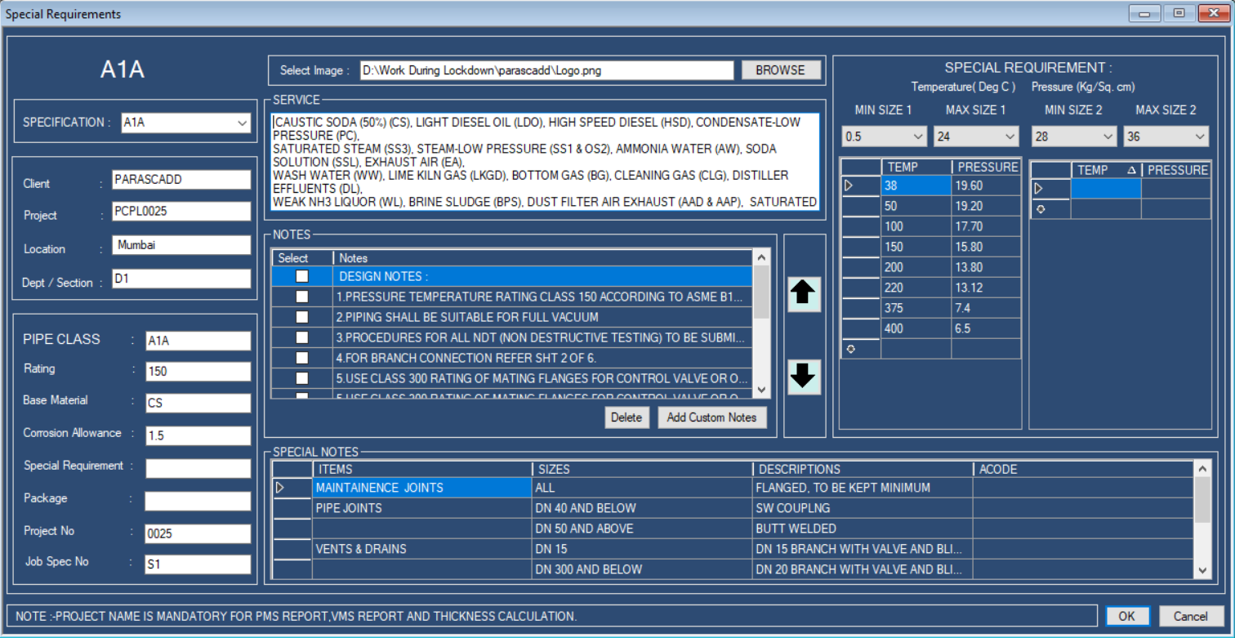The width and height of the screenshot is (1235, 638).
Task: Click the Project No field
Action: pos(198,533)
